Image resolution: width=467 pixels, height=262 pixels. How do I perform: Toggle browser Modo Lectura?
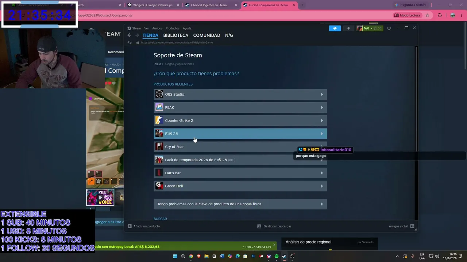click(x=407, y=15)
